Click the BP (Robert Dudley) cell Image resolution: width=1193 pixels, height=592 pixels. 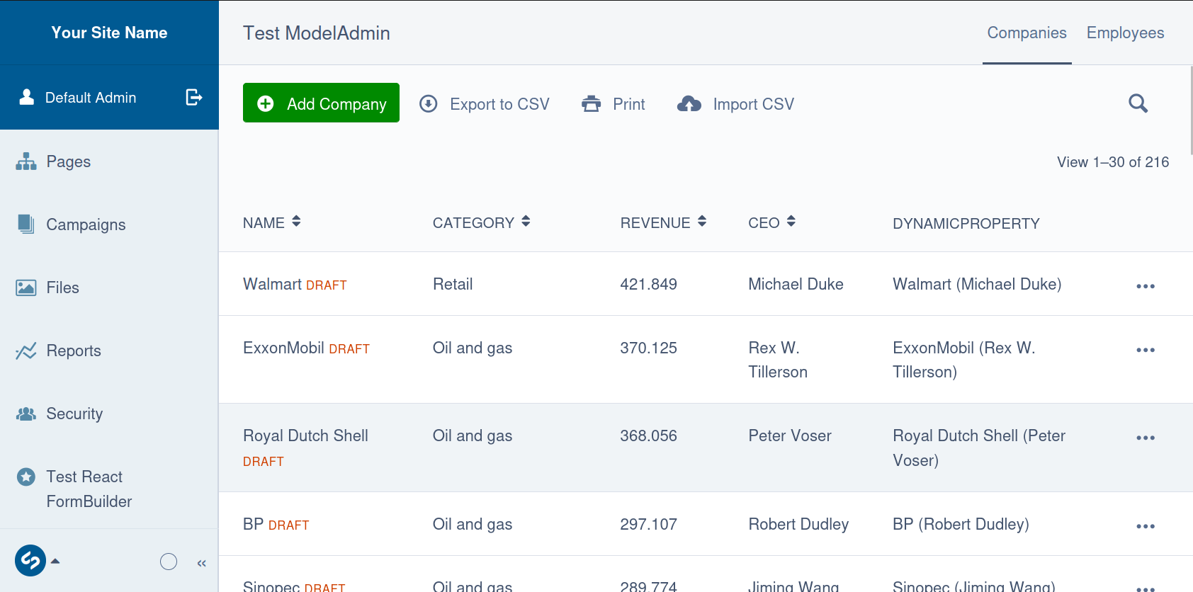(961, 524)
